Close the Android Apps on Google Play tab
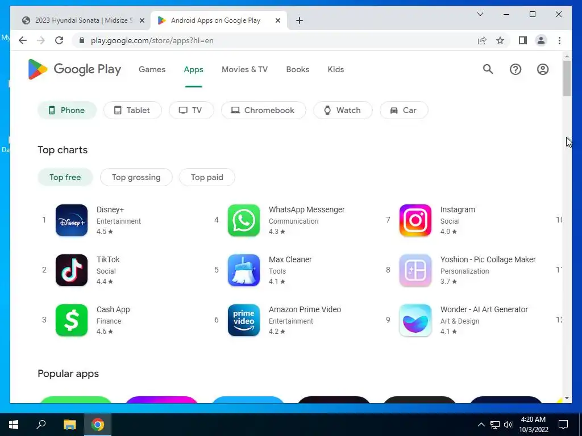Image resolution: width=582 pixels, height=436 pixels. coord(277,21)
